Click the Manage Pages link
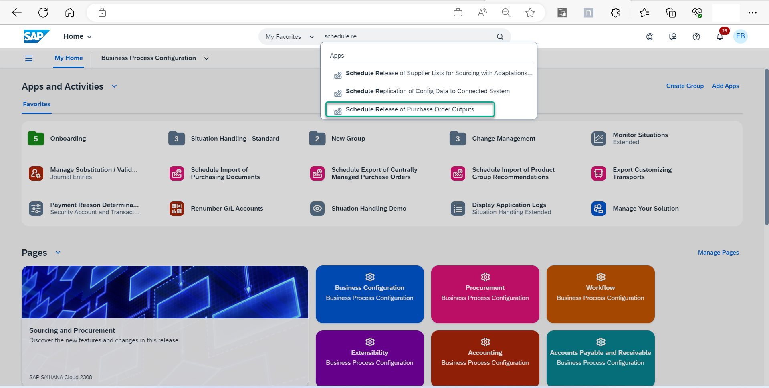 718,253
